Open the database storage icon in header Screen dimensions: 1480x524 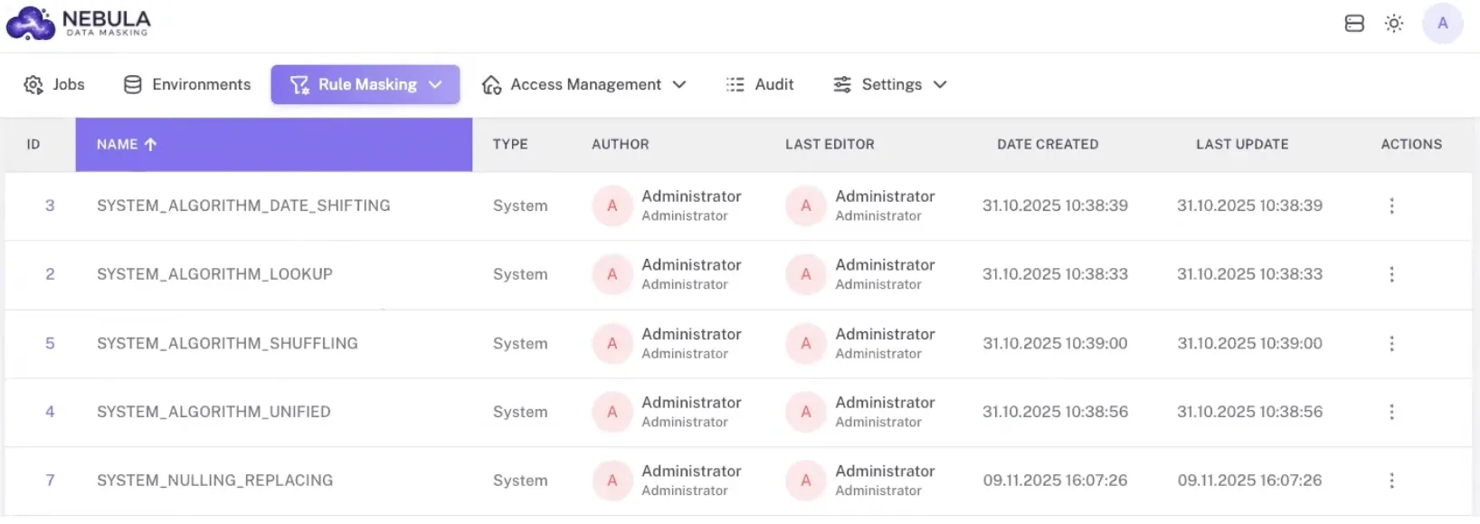(1354, 24)
